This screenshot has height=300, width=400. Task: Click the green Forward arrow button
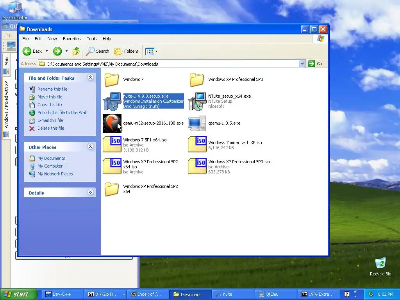(x=57, y=51)
